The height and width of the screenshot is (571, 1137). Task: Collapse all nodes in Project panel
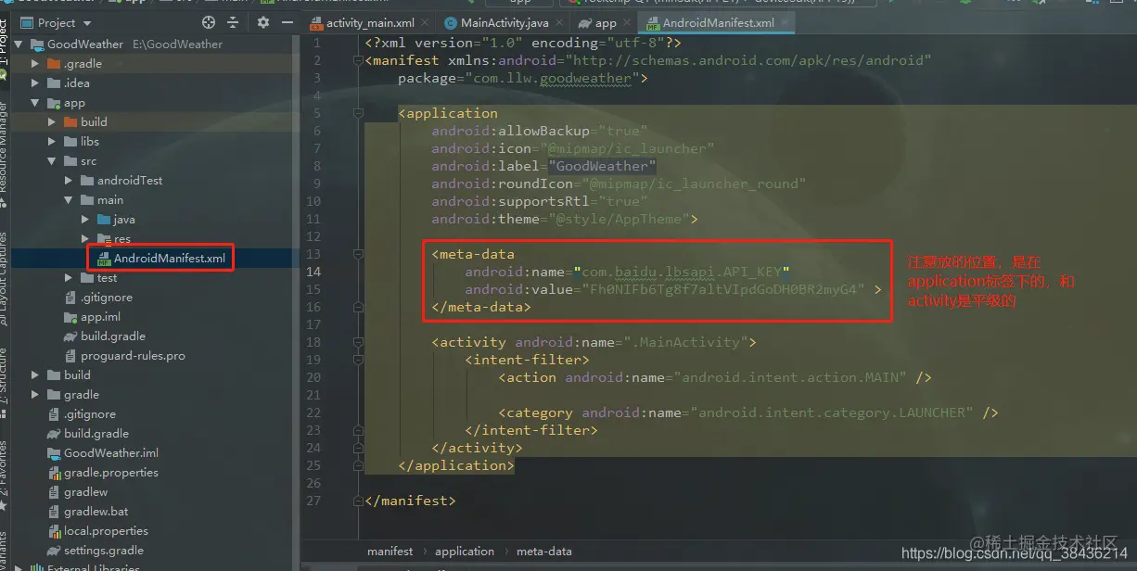pyautogui.click(x=233, y=22)
